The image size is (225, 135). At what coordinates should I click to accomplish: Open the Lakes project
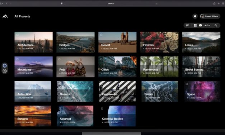[x=201, y=42]
